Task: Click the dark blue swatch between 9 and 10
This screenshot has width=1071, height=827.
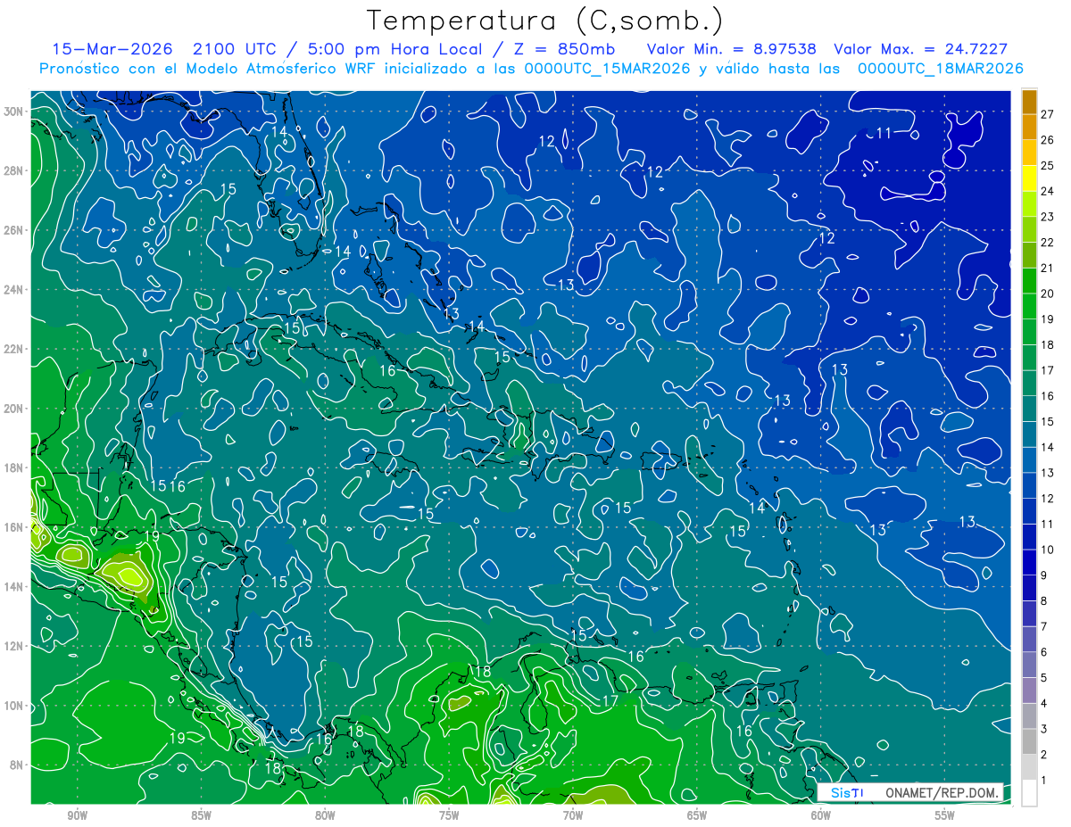Action: coord(1029,562)
